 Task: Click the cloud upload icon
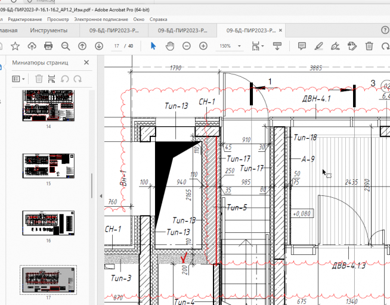coord(32,46)
